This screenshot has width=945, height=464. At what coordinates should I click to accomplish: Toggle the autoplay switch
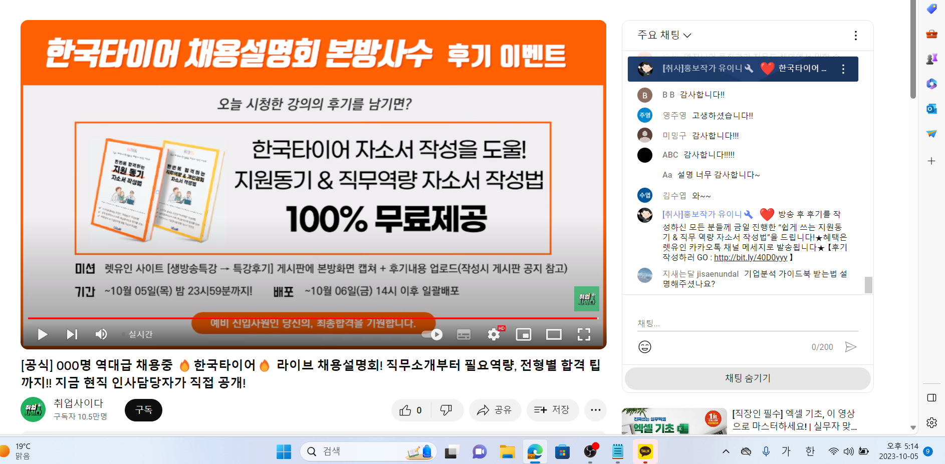pos(432,334)
